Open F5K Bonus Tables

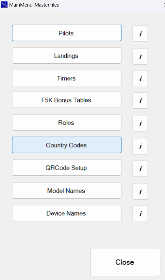[x=67, y=100]
